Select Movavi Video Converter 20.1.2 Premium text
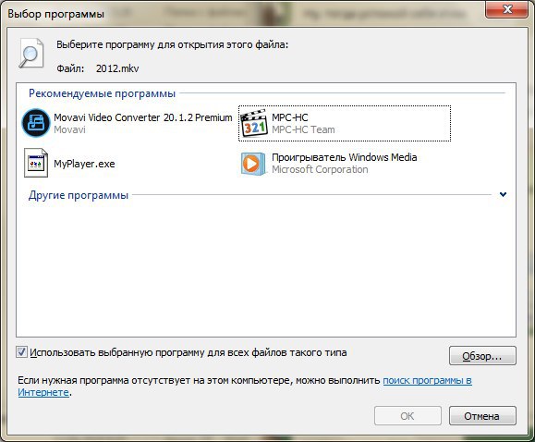This screenshot has height=442, width=535. coord(142,117)
